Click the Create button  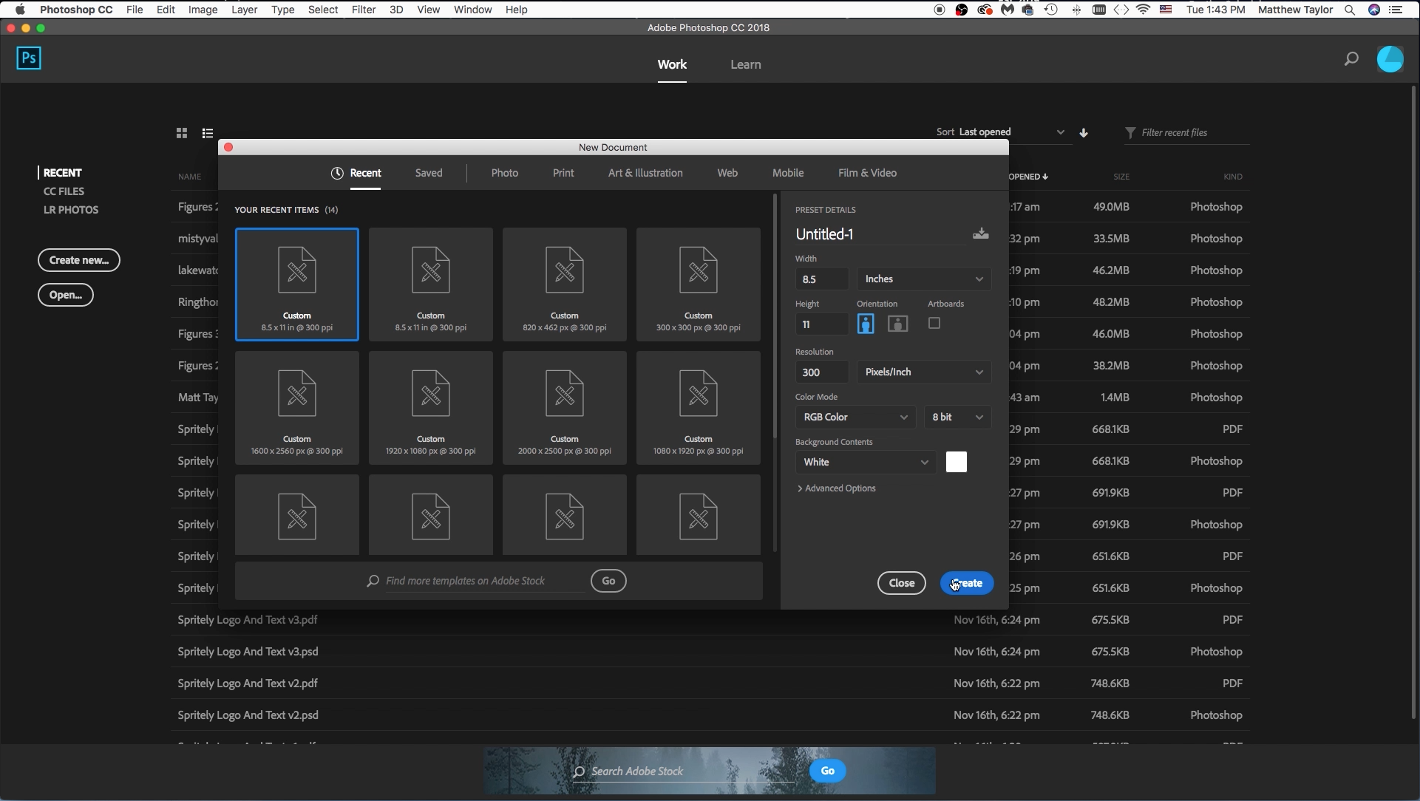pyautogui.click(x=967, y=583)
